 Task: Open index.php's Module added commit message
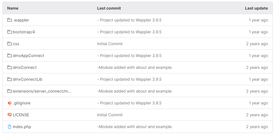[135, 127]
